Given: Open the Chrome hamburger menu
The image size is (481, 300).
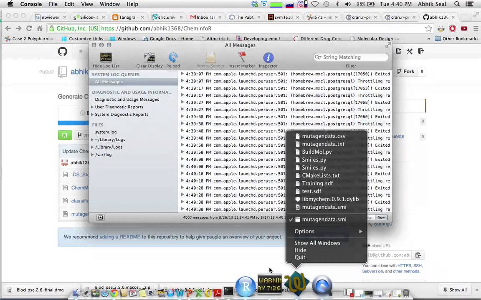Looking at the screenshot, I should [x=476, y=28].
